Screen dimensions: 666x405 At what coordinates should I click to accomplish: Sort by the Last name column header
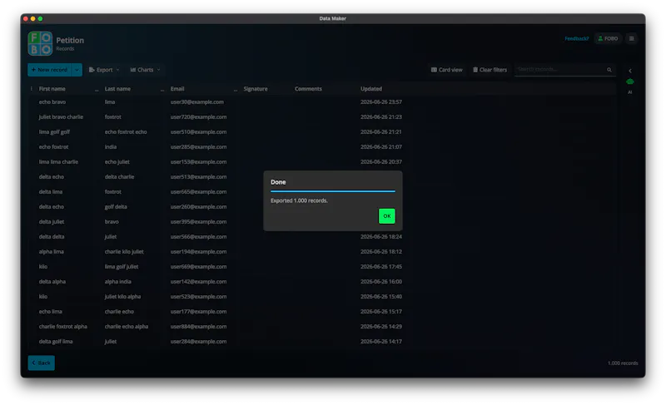point(117,89)
